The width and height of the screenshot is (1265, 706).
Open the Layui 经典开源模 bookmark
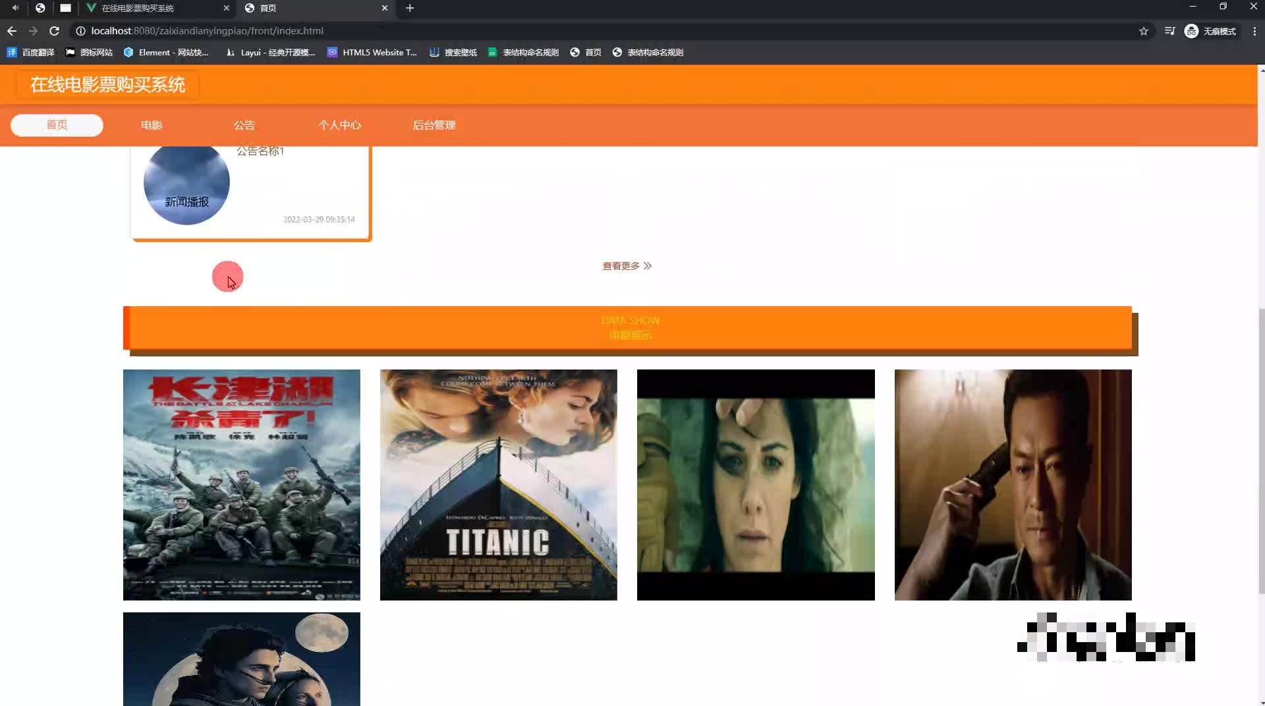coord(270,52)
